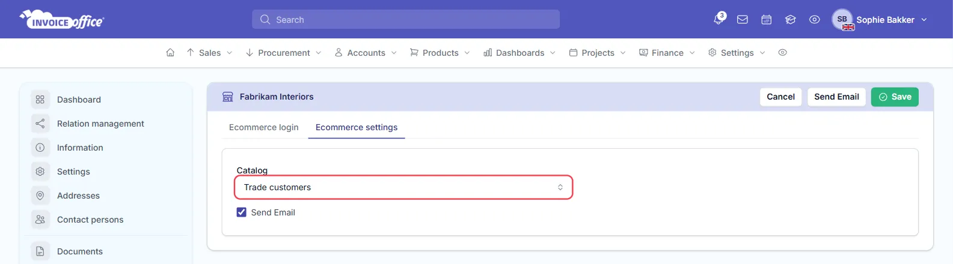Image resolution: width=953 pixels, height=264 pixels.
Task: Expand the Accounts menu
Action: (366, 53)
